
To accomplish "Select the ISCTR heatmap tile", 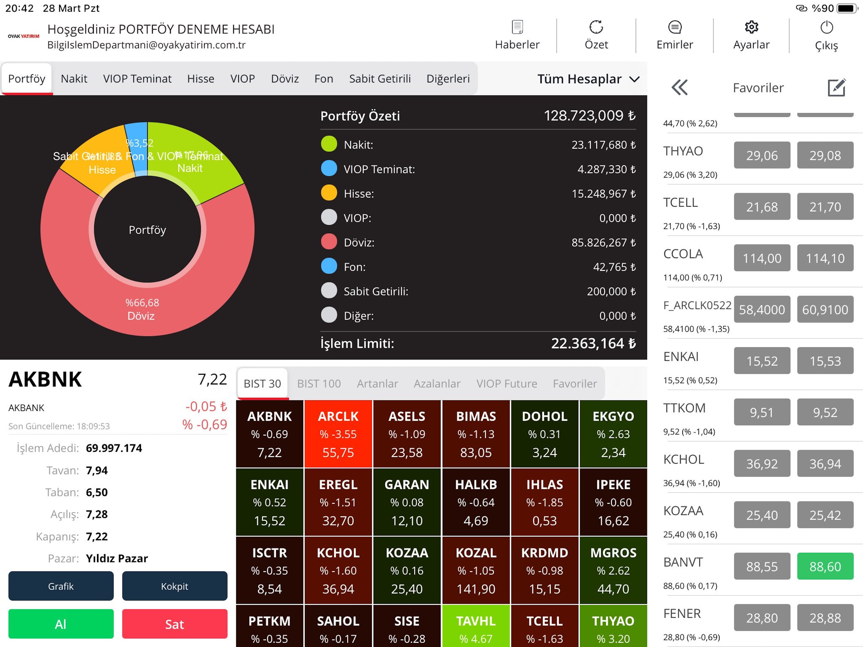I will pos(269,571).
